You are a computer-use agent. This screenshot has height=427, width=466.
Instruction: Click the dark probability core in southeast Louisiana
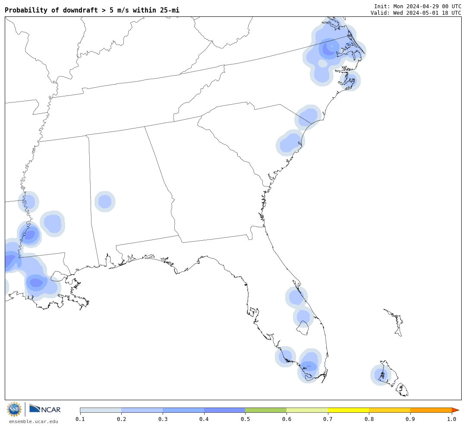(36, 282)
